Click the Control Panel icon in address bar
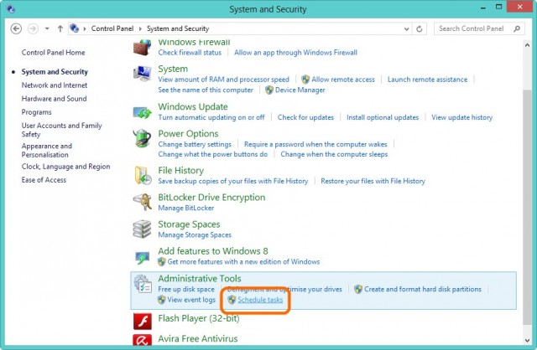The height and width of the screenshot is (350, 537). tap(74, 28)
